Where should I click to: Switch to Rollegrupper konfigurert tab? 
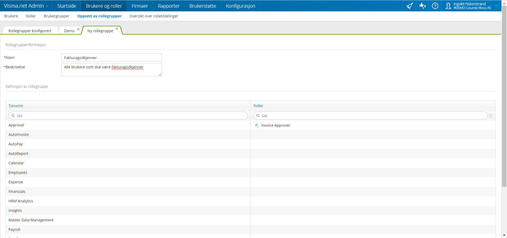click(x=30, y=31)
